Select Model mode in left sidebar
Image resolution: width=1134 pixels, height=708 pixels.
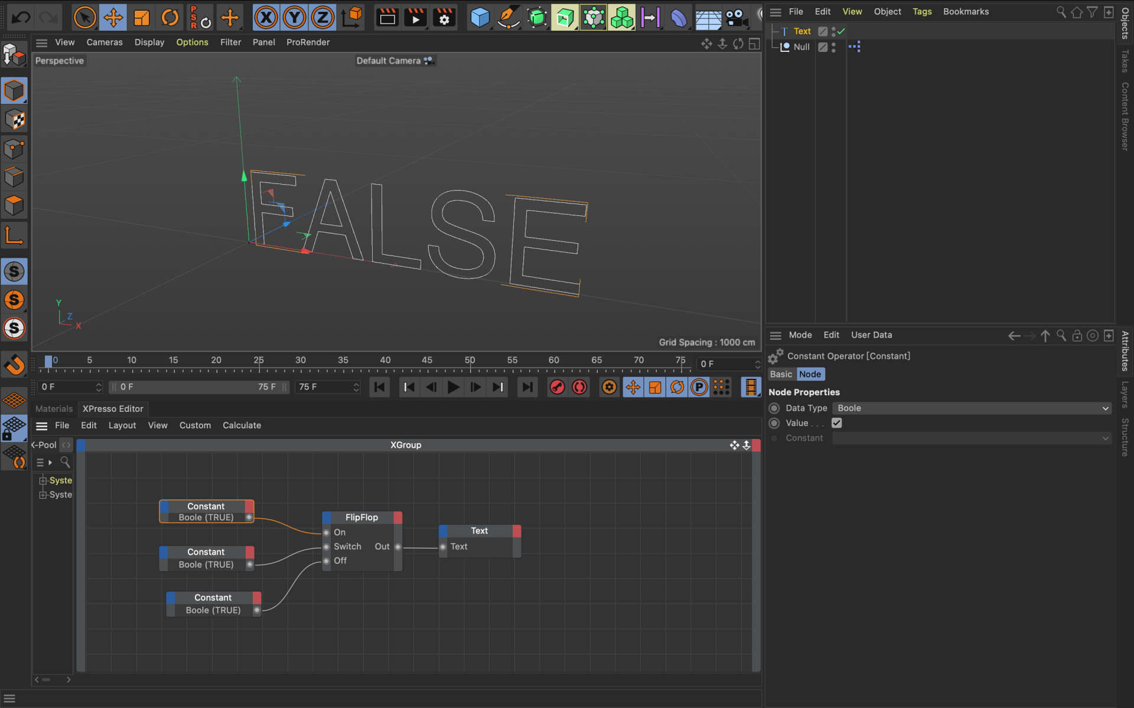[14, 91]
